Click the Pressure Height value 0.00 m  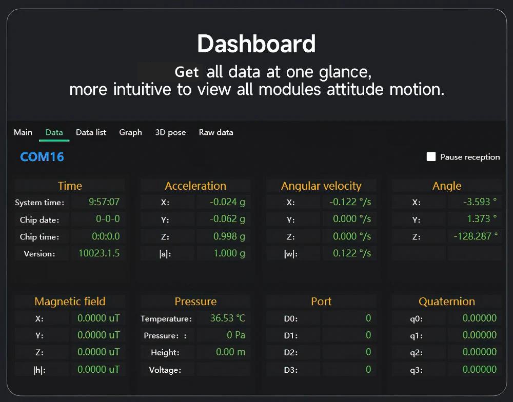[224, 352]
